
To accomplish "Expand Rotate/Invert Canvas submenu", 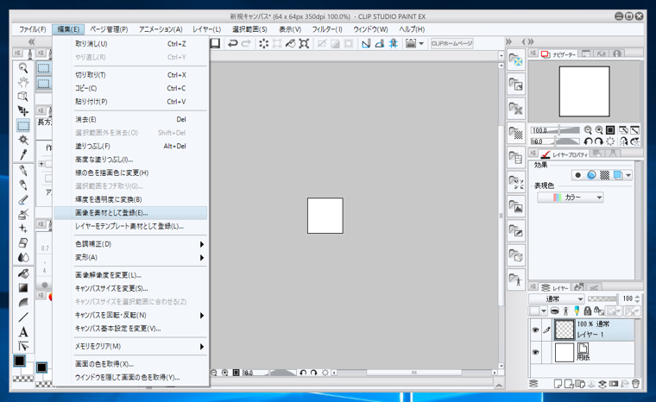I will [x=130, y=315].
